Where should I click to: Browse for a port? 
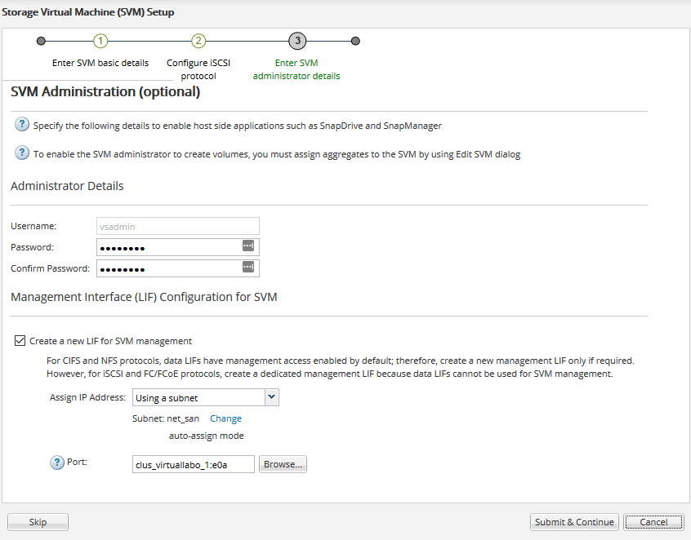pos(283,464)
